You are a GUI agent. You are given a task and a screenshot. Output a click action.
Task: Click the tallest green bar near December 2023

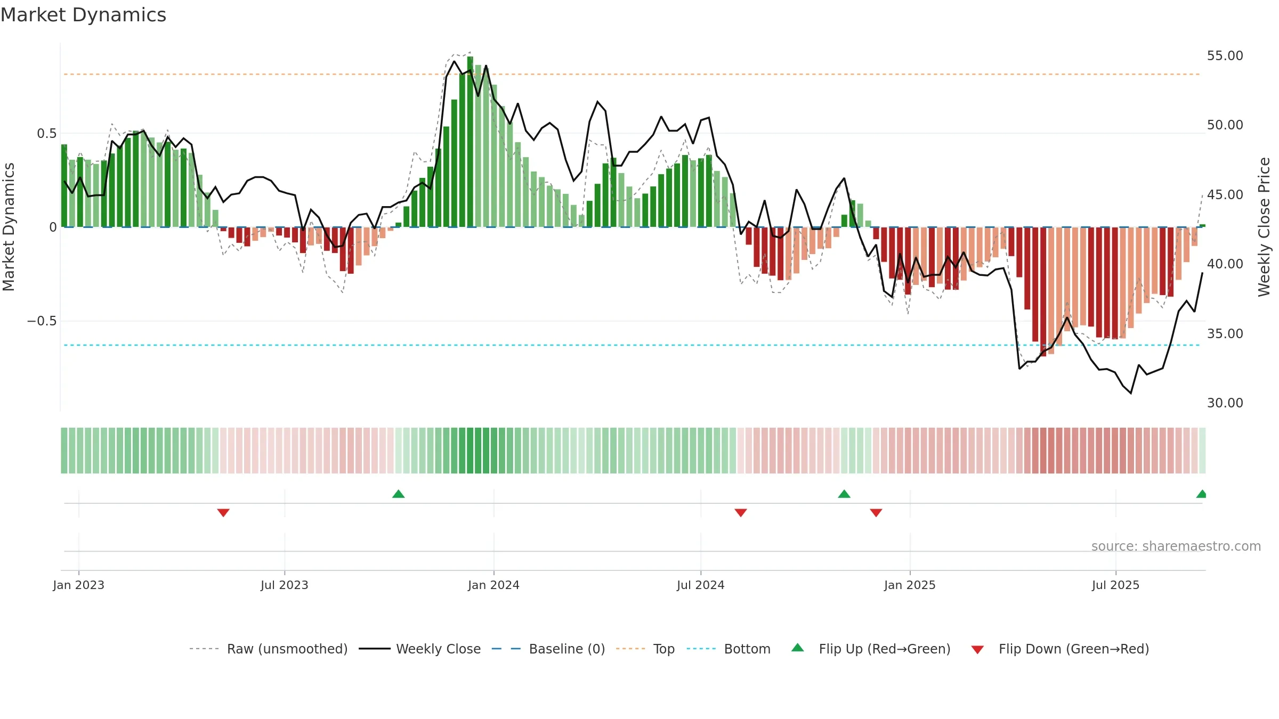tap(470, 142)
